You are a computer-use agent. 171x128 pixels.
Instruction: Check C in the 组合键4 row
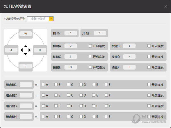pos(68,117)
